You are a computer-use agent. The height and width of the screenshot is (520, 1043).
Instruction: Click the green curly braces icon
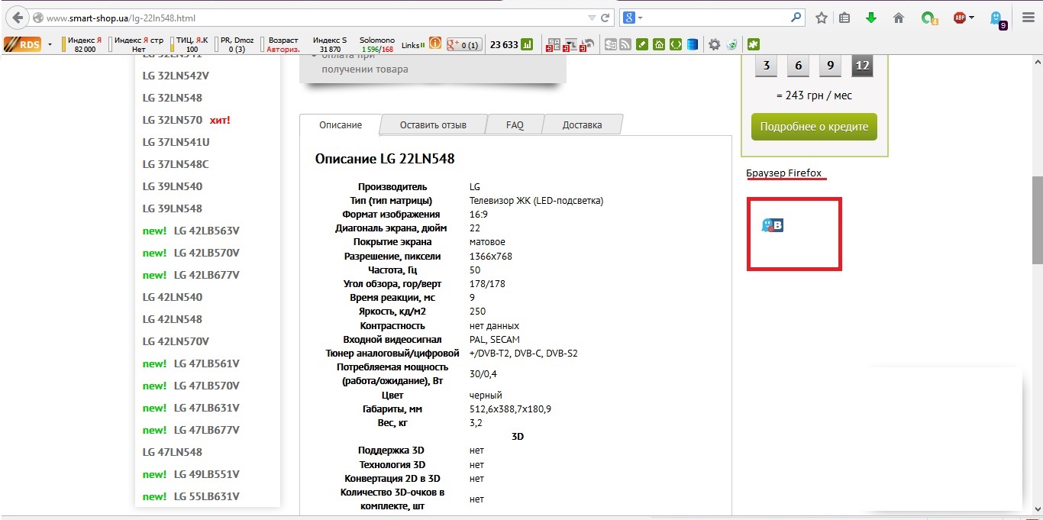tap(675, 45)
